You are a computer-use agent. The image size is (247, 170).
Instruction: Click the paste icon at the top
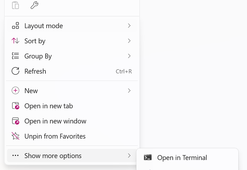click(x=15, y=5)
